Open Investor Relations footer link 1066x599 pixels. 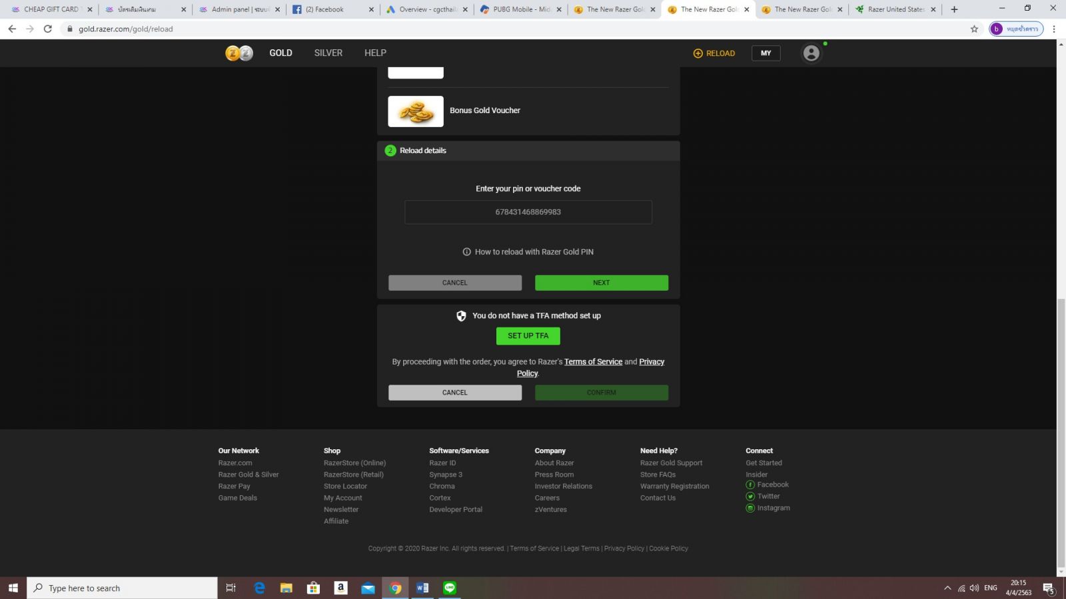(x=563, y=487)
